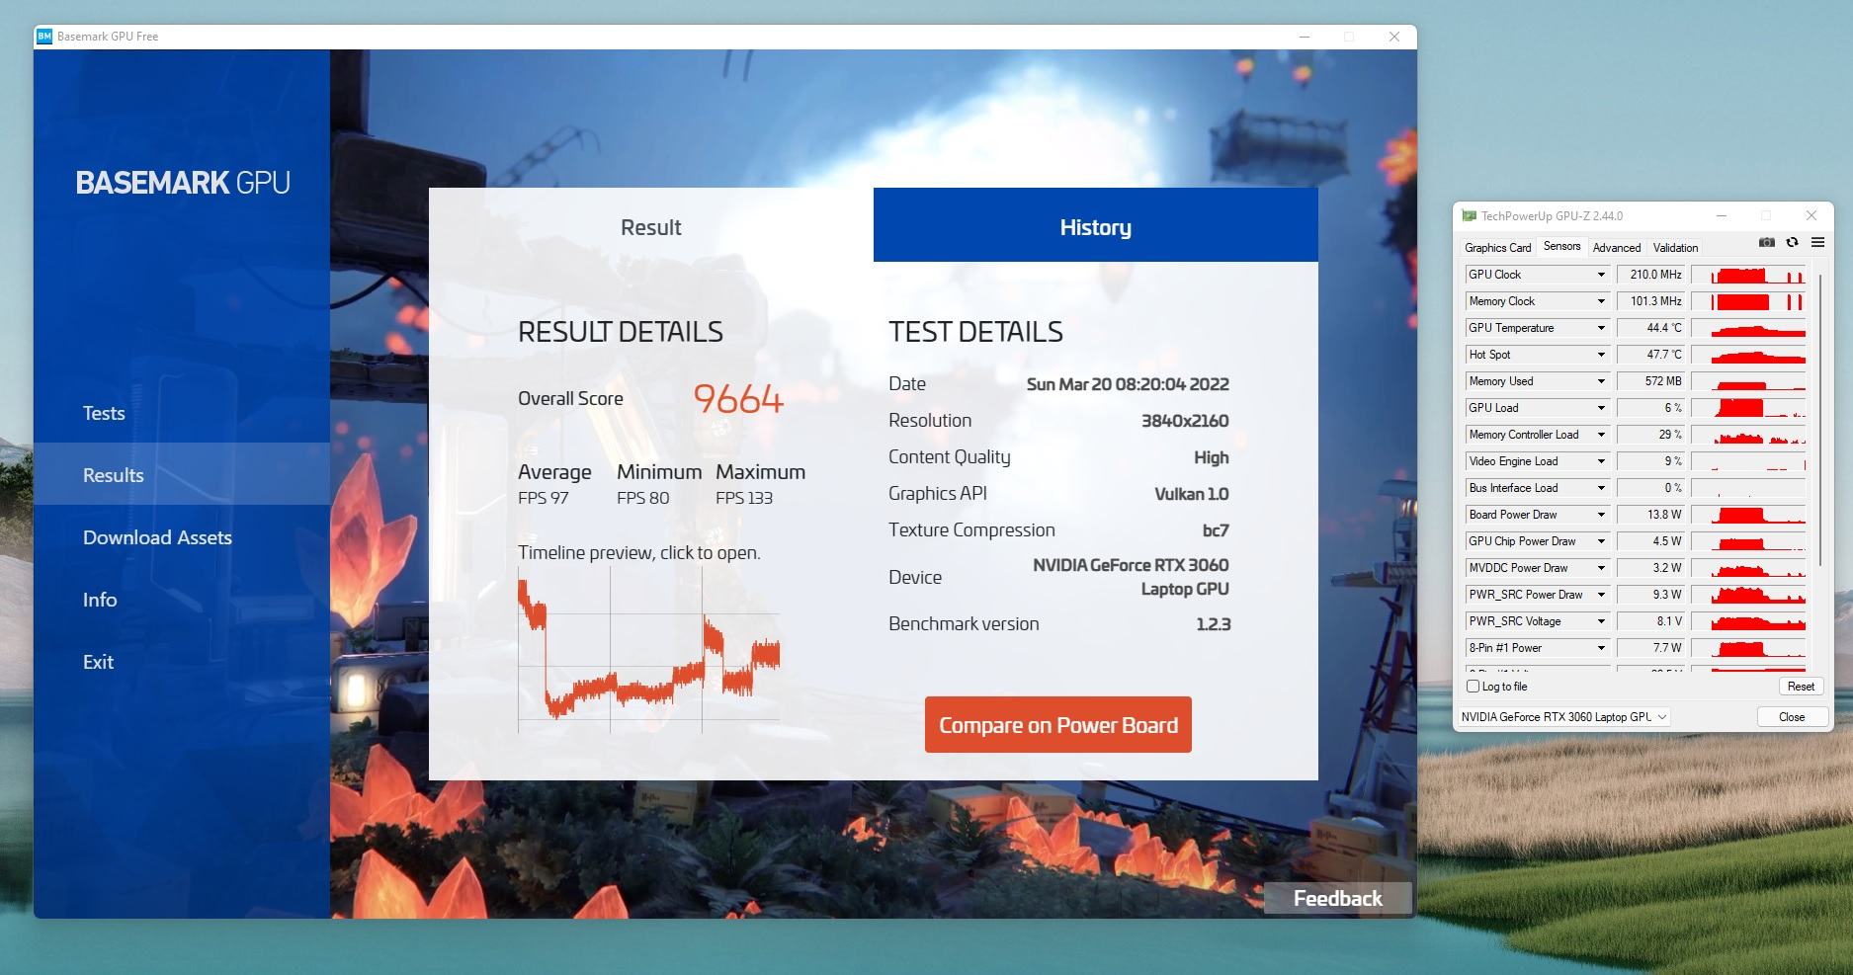Enable the Log to file checkbox
The height and width of the screenshot is (975, 1853).
1474,687
